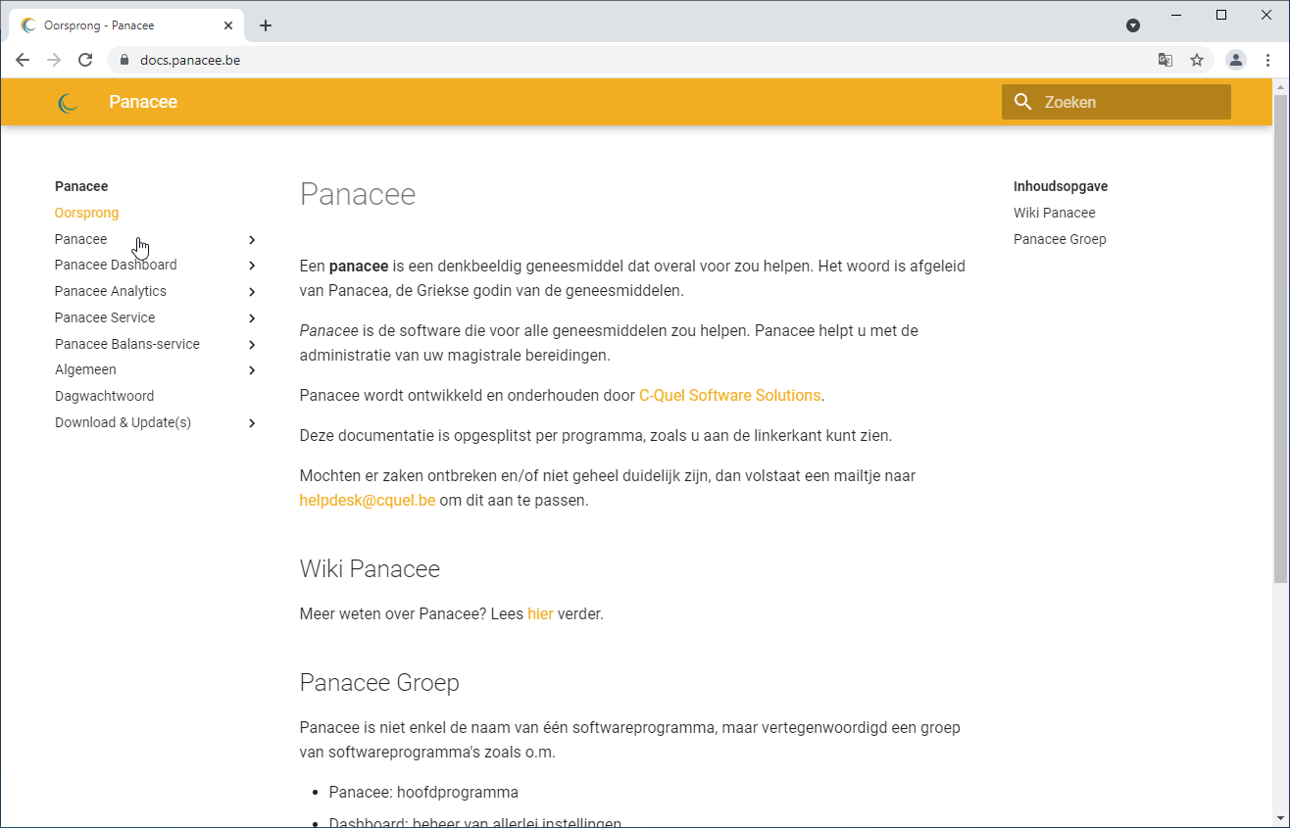Image resolution: width=1290 pixels, height=828 pixels.
Task: Click the bold Panacee sidebar header
Action: click(x=81, y=186)
